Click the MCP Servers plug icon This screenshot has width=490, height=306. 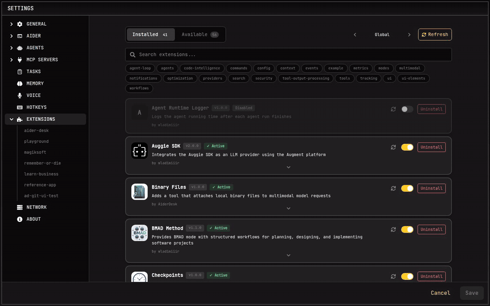click(20, 60)
